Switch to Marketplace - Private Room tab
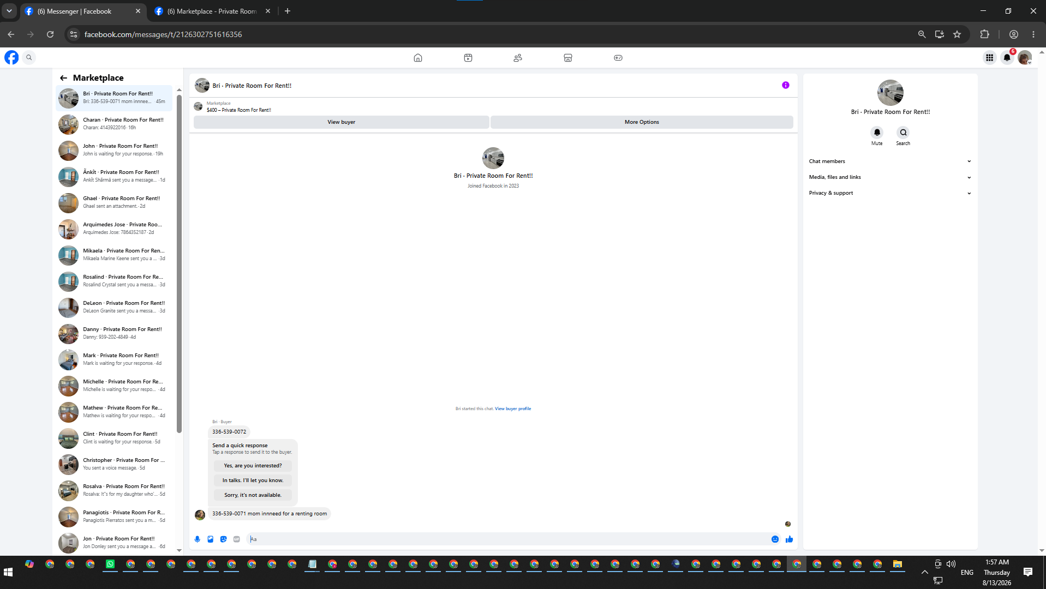 click(212, 11)
